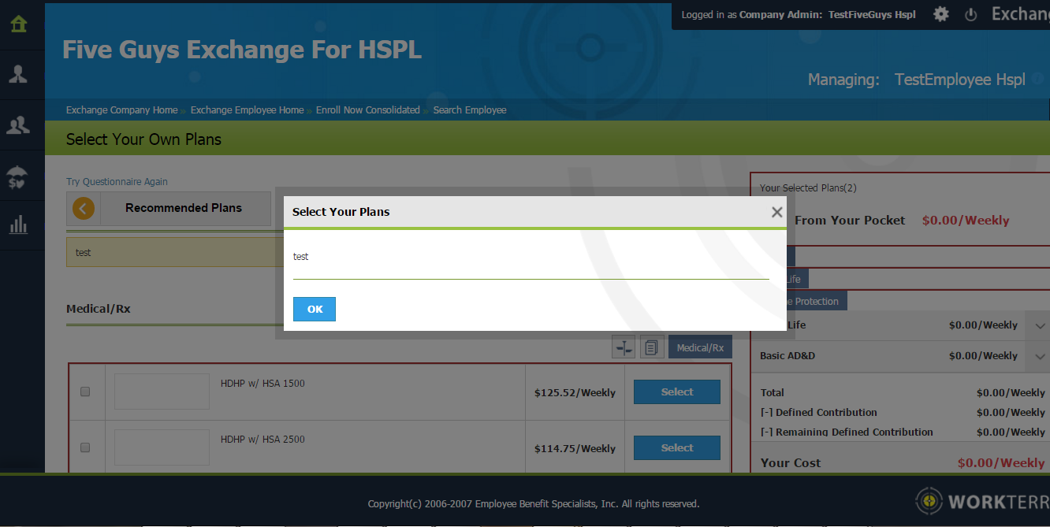Click the HDHP w/ HSA 1500 plan thumbnail
This screenshot has width=1050, height=527.
click(x=162, y=392)
